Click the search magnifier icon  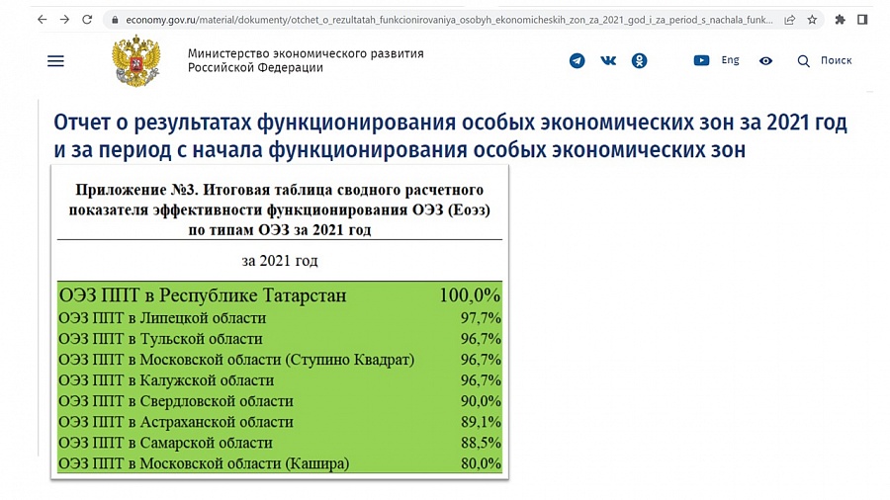tap(803, 61)
